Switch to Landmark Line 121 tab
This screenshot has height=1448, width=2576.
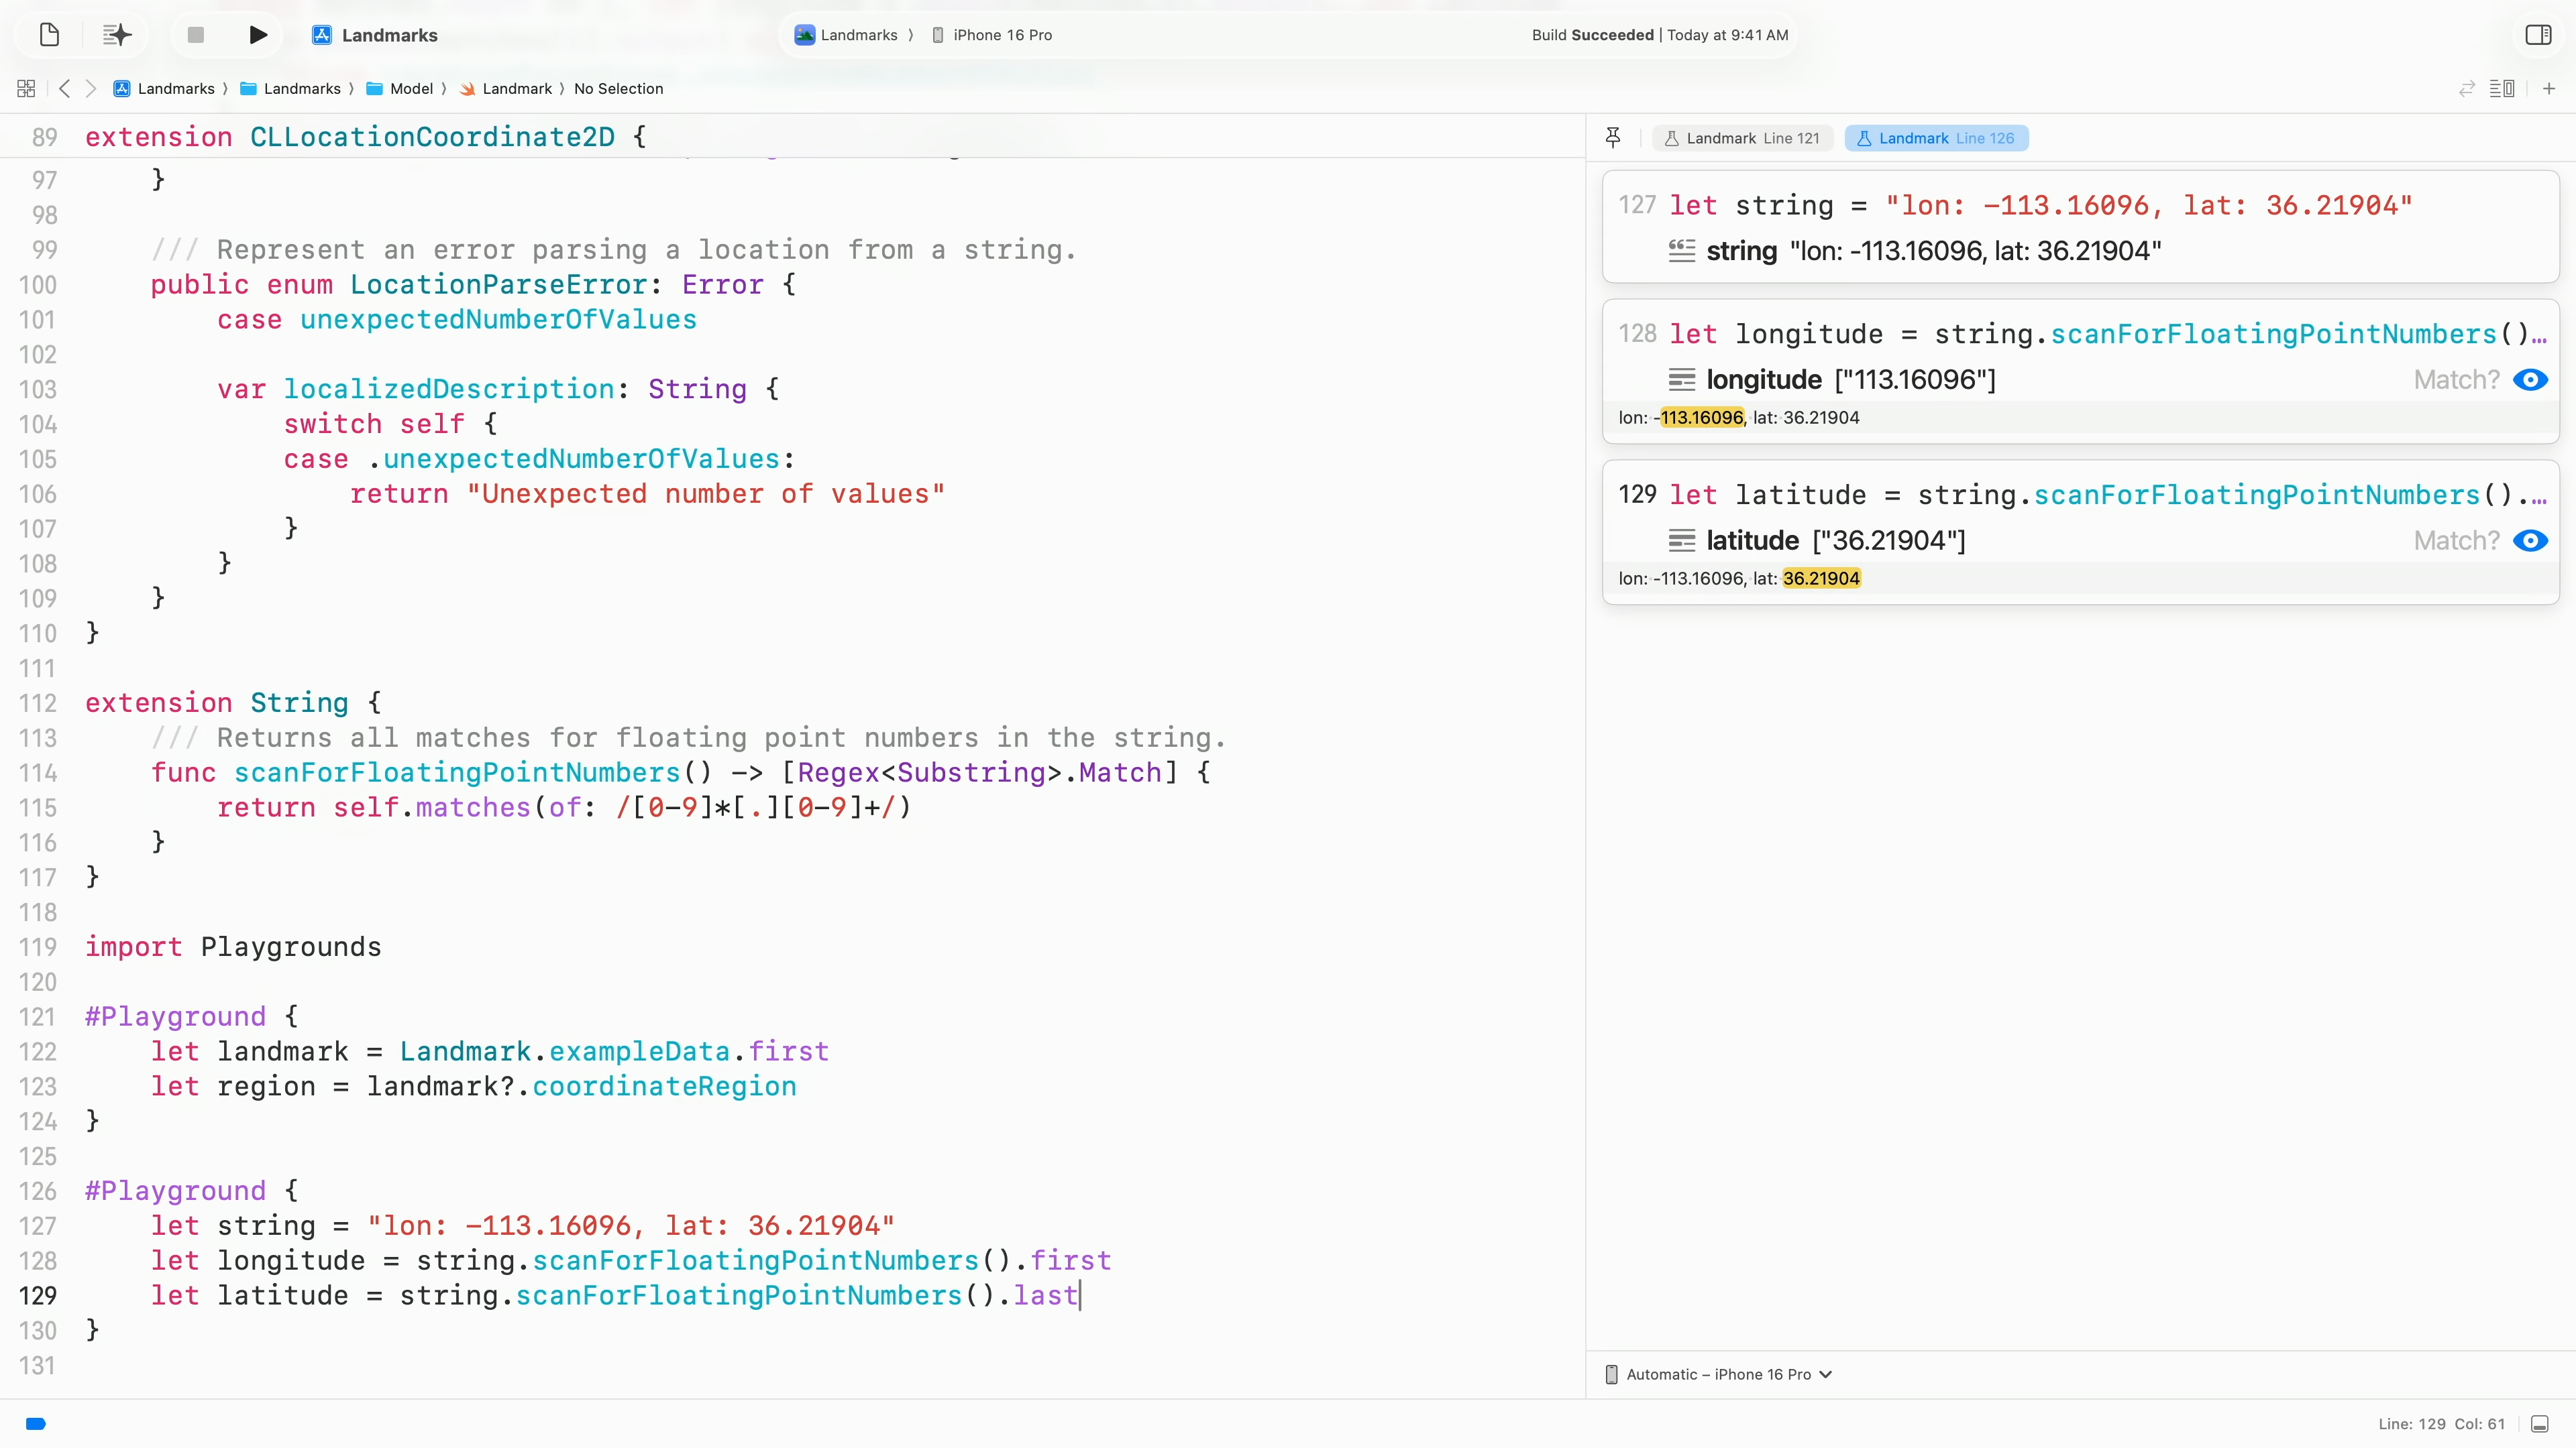[x=1742, y=138]
